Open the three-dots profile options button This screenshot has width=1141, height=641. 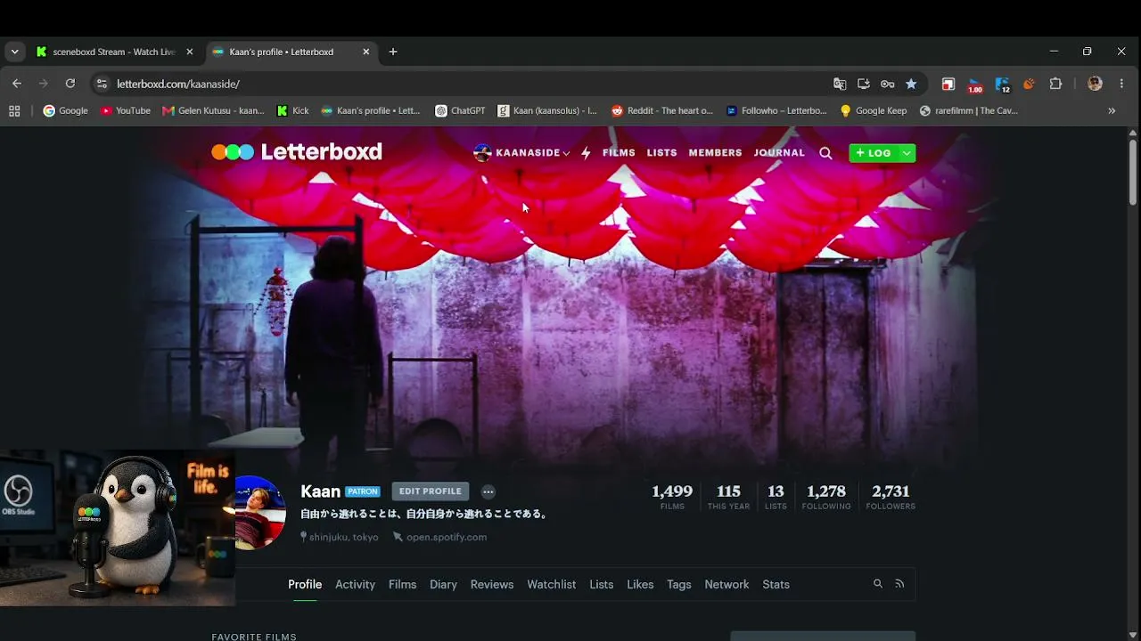(x=488, y=491)
